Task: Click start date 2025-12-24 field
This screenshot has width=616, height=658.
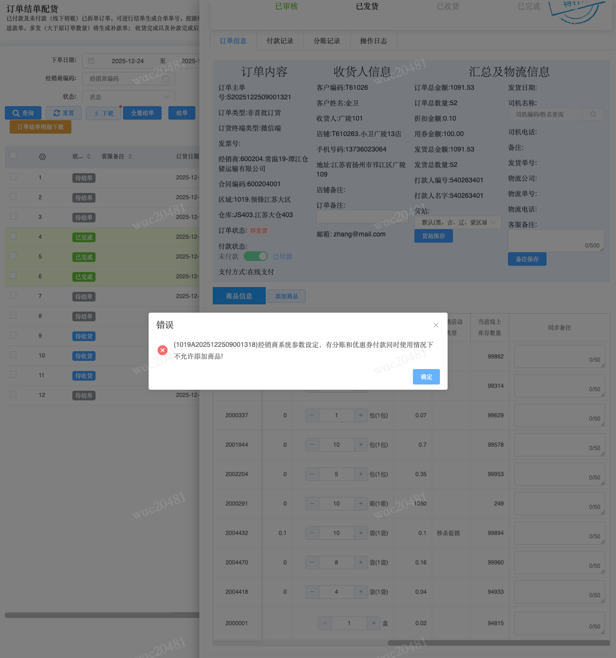Action: pos(127,61)
